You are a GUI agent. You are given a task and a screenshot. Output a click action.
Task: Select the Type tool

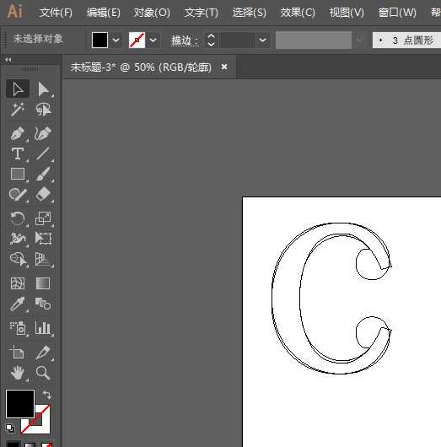18,153
